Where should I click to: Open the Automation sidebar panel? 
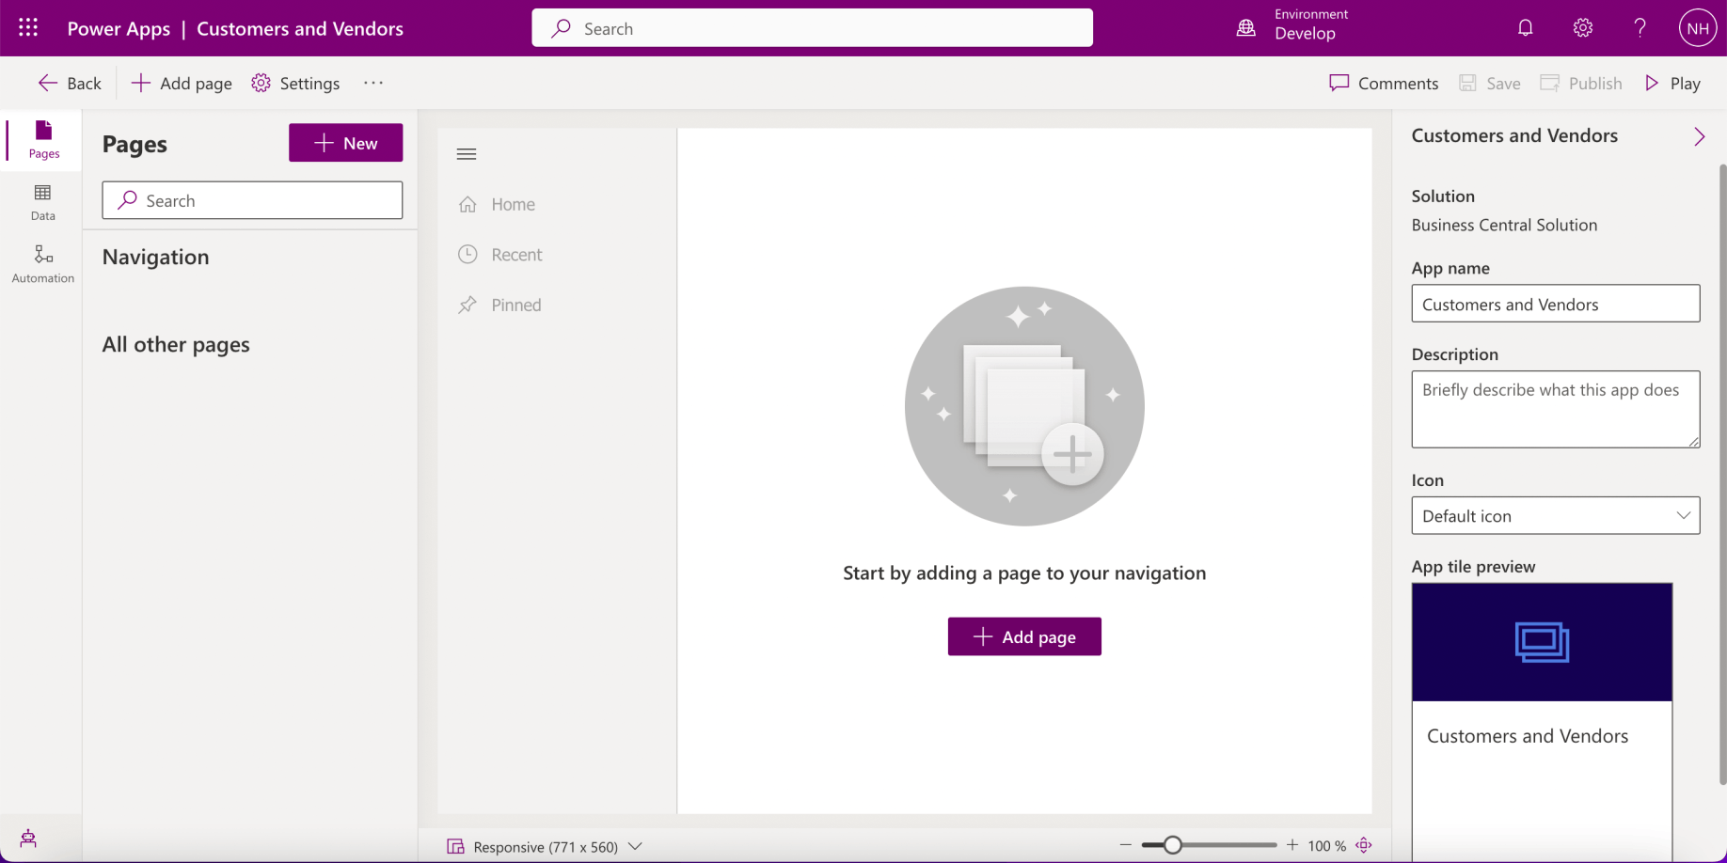(43, 264)
